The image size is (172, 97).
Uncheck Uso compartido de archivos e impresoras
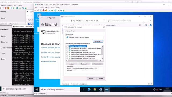click(67, 48)
